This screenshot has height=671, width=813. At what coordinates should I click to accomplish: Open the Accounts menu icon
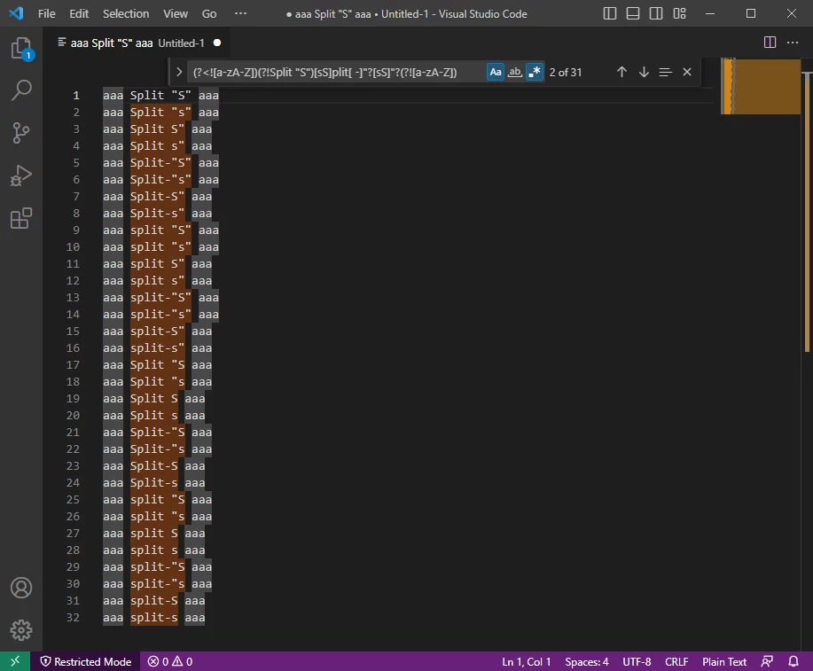coord(21,588)
